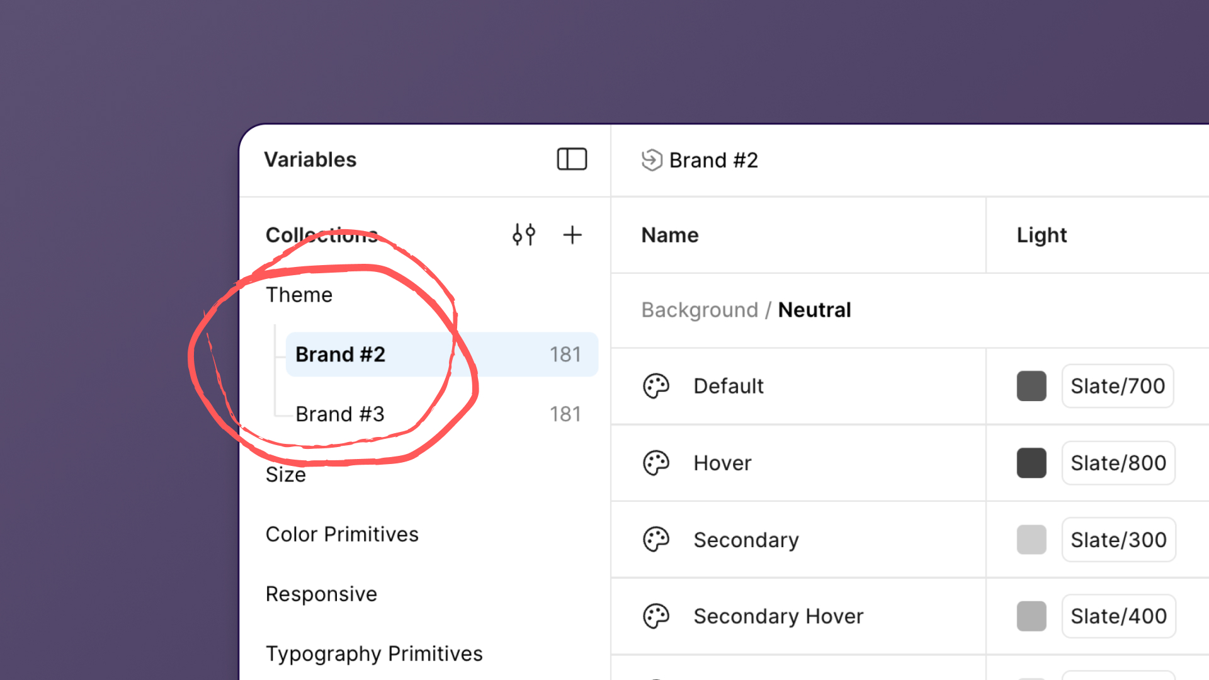1209x680 pixels.
Task: Click the palette icon beside Secondary
Action: click(656, 540)
